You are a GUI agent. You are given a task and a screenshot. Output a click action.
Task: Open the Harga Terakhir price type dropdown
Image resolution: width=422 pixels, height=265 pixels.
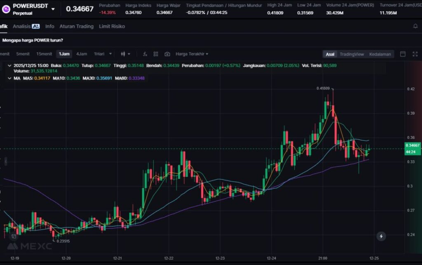coord(192,54)
